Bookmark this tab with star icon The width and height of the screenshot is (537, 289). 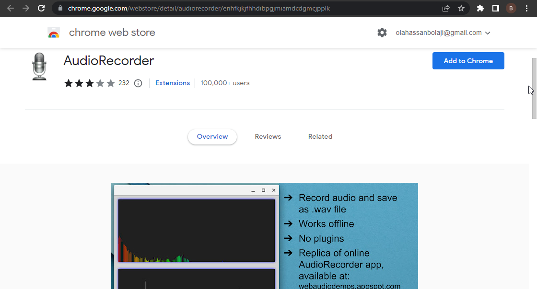[461, 8]
